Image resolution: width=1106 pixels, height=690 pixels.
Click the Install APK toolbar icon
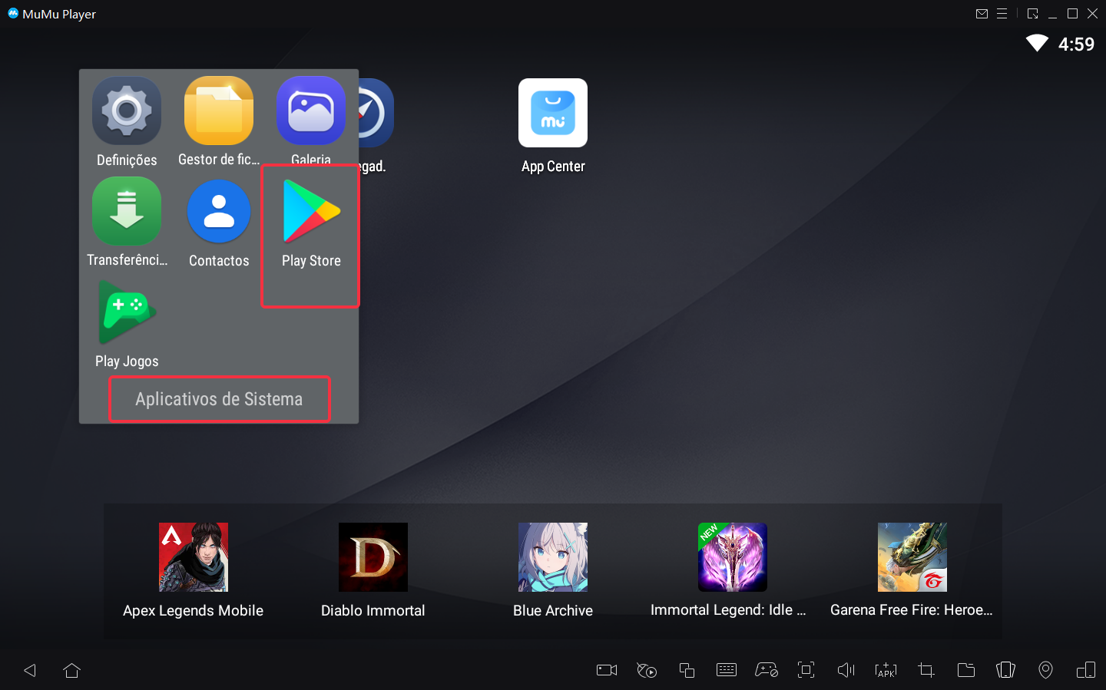click(886, 670)
